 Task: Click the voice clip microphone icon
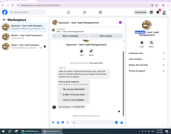53,122
